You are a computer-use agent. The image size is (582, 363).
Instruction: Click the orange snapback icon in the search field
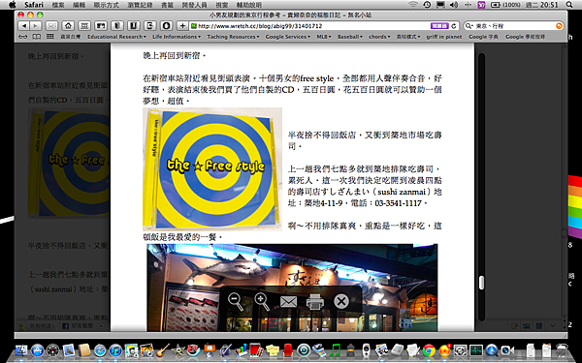point(559,26)
